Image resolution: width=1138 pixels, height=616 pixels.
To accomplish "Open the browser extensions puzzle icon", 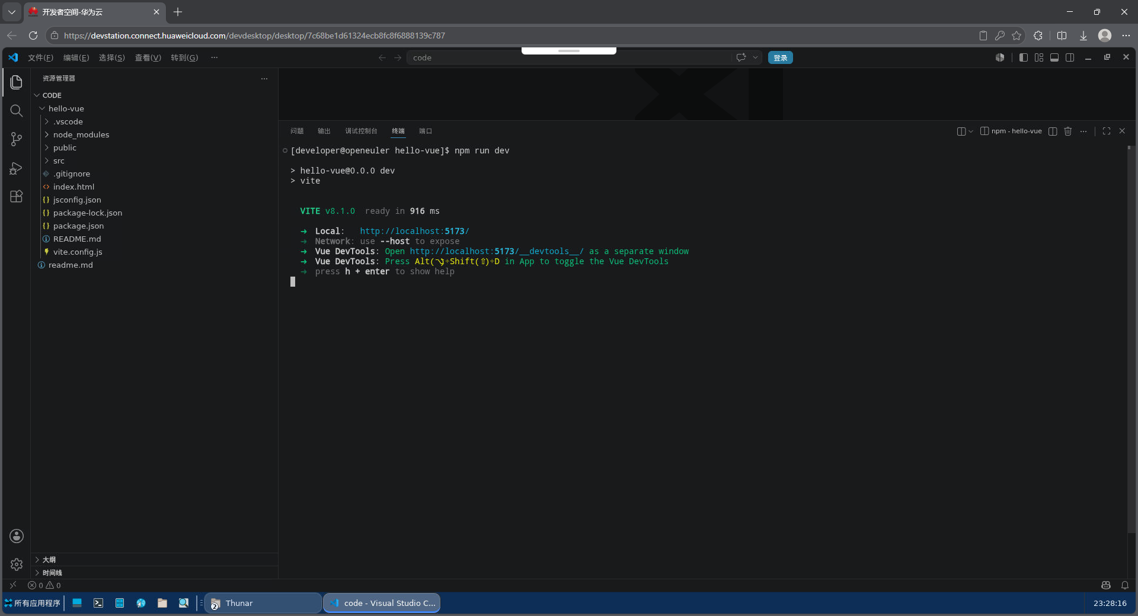I will click(x=1038, y=36).
